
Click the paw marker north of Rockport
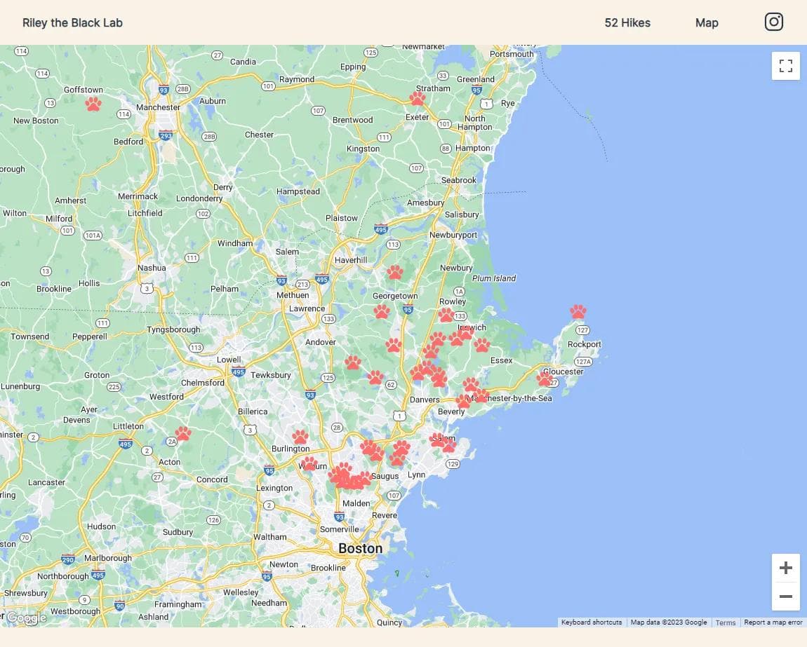pyautogui.click(x=578, y=311)
